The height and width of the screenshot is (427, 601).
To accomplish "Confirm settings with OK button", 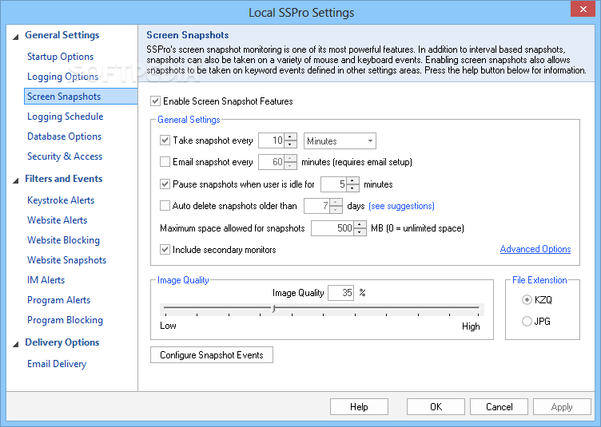I will pyautogui.click(x=436, y=407).
